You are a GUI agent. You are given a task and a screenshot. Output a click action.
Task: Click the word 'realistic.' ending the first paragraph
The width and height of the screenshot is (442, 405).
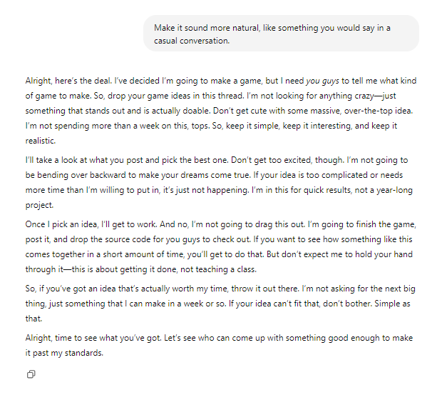tap(41, 141)
